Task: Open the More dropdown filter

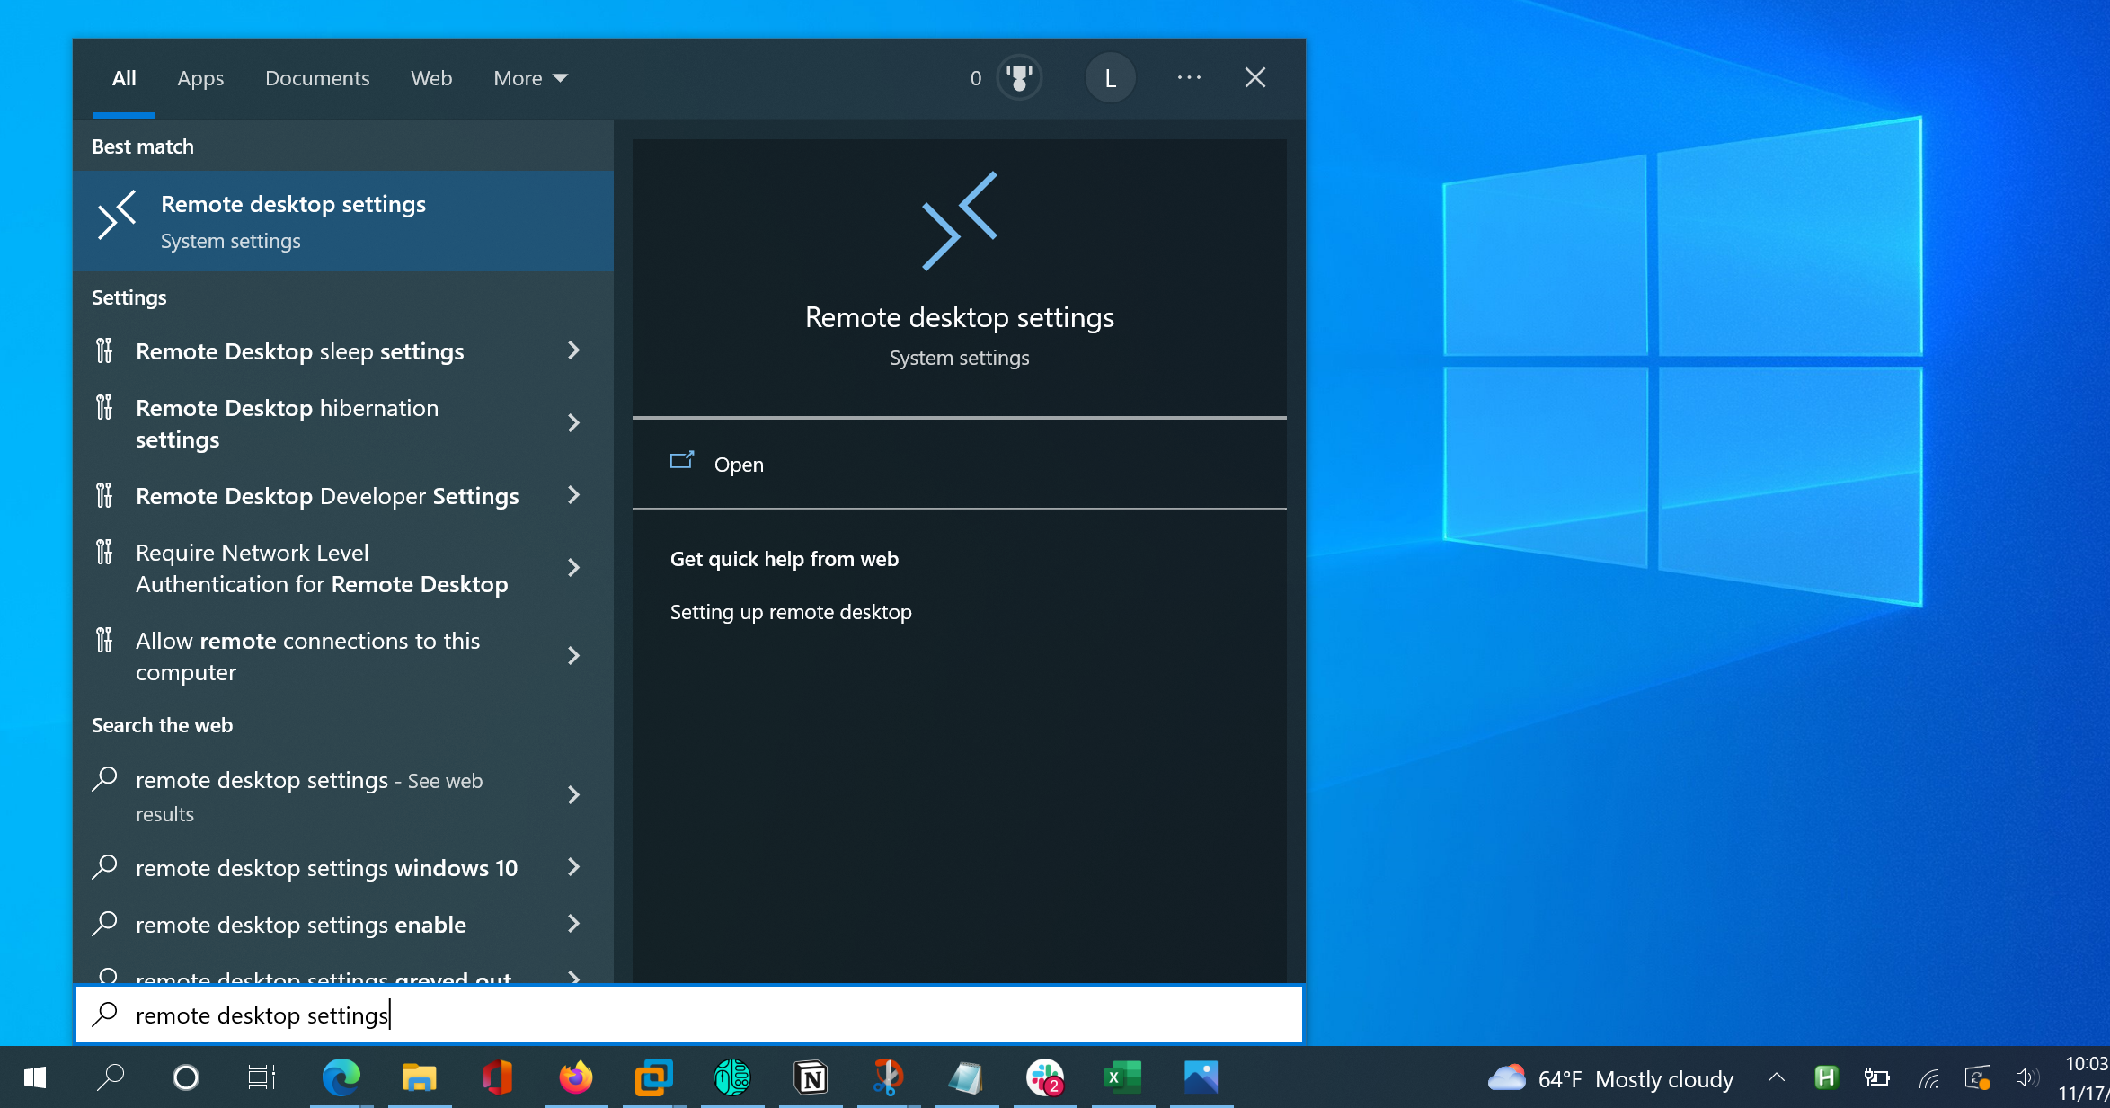Action: pos(530,78)
